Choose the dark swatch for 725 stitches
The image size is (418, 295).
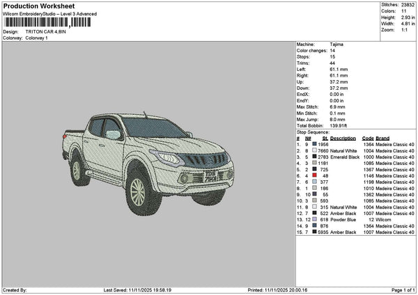315,169
